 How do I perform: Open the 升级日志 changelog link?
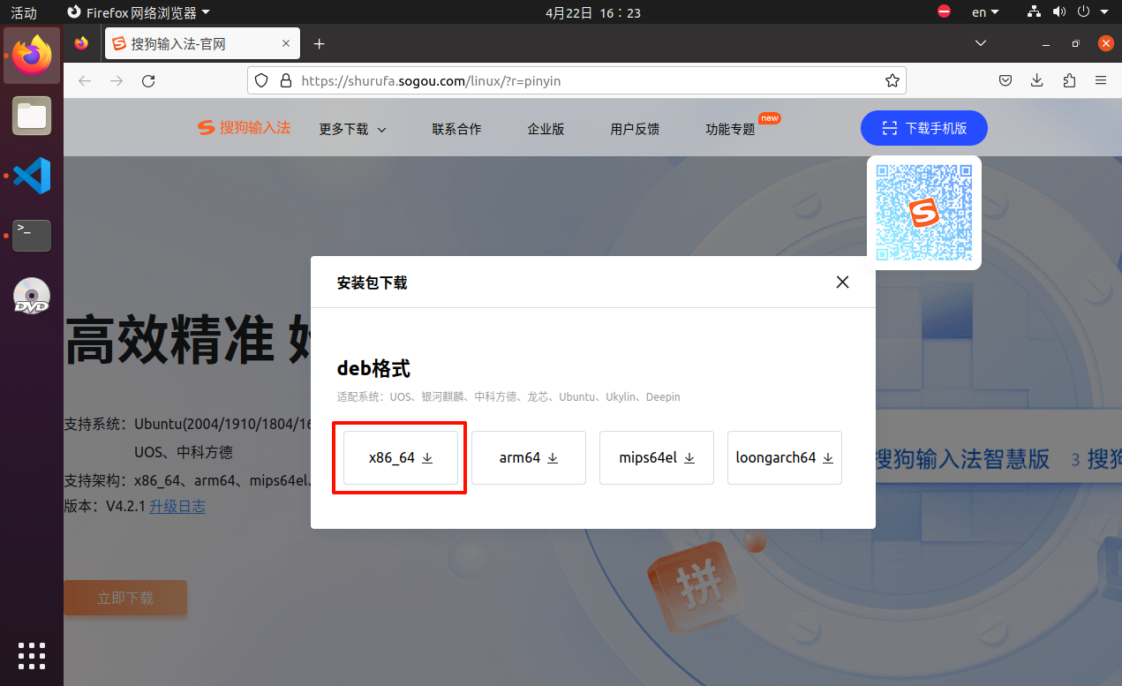pyautogui.click(x=177, y=506)
